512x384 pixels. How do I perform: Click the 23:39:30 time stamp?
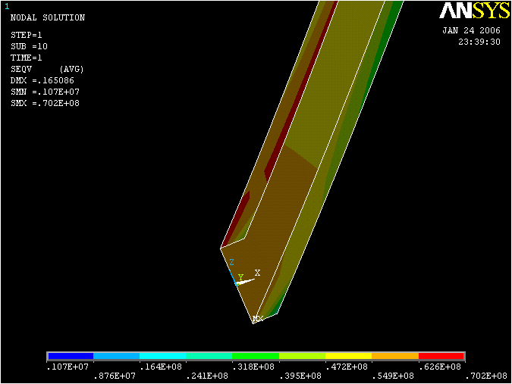[x=479, y=42]
